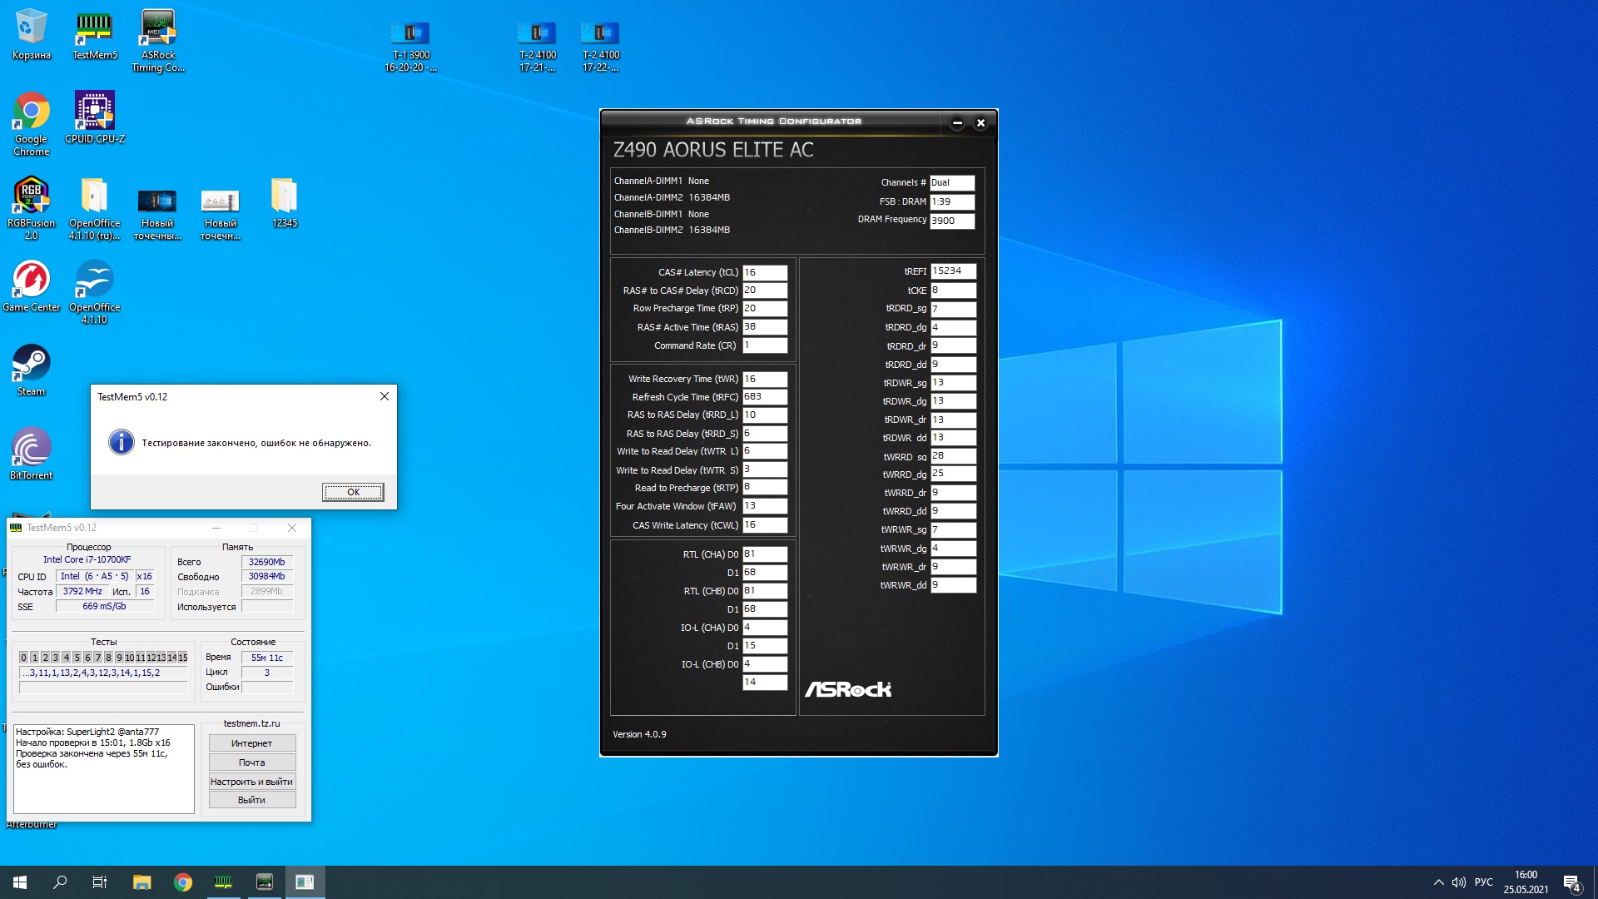Select the tREFI value field

[952, 271]
